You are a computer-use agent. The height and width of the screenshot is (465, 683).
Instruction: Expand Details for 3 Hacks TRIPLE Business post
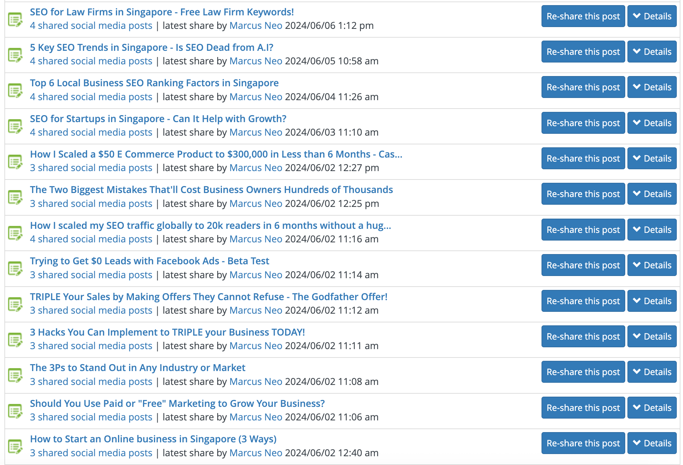(x=652, y=337)
